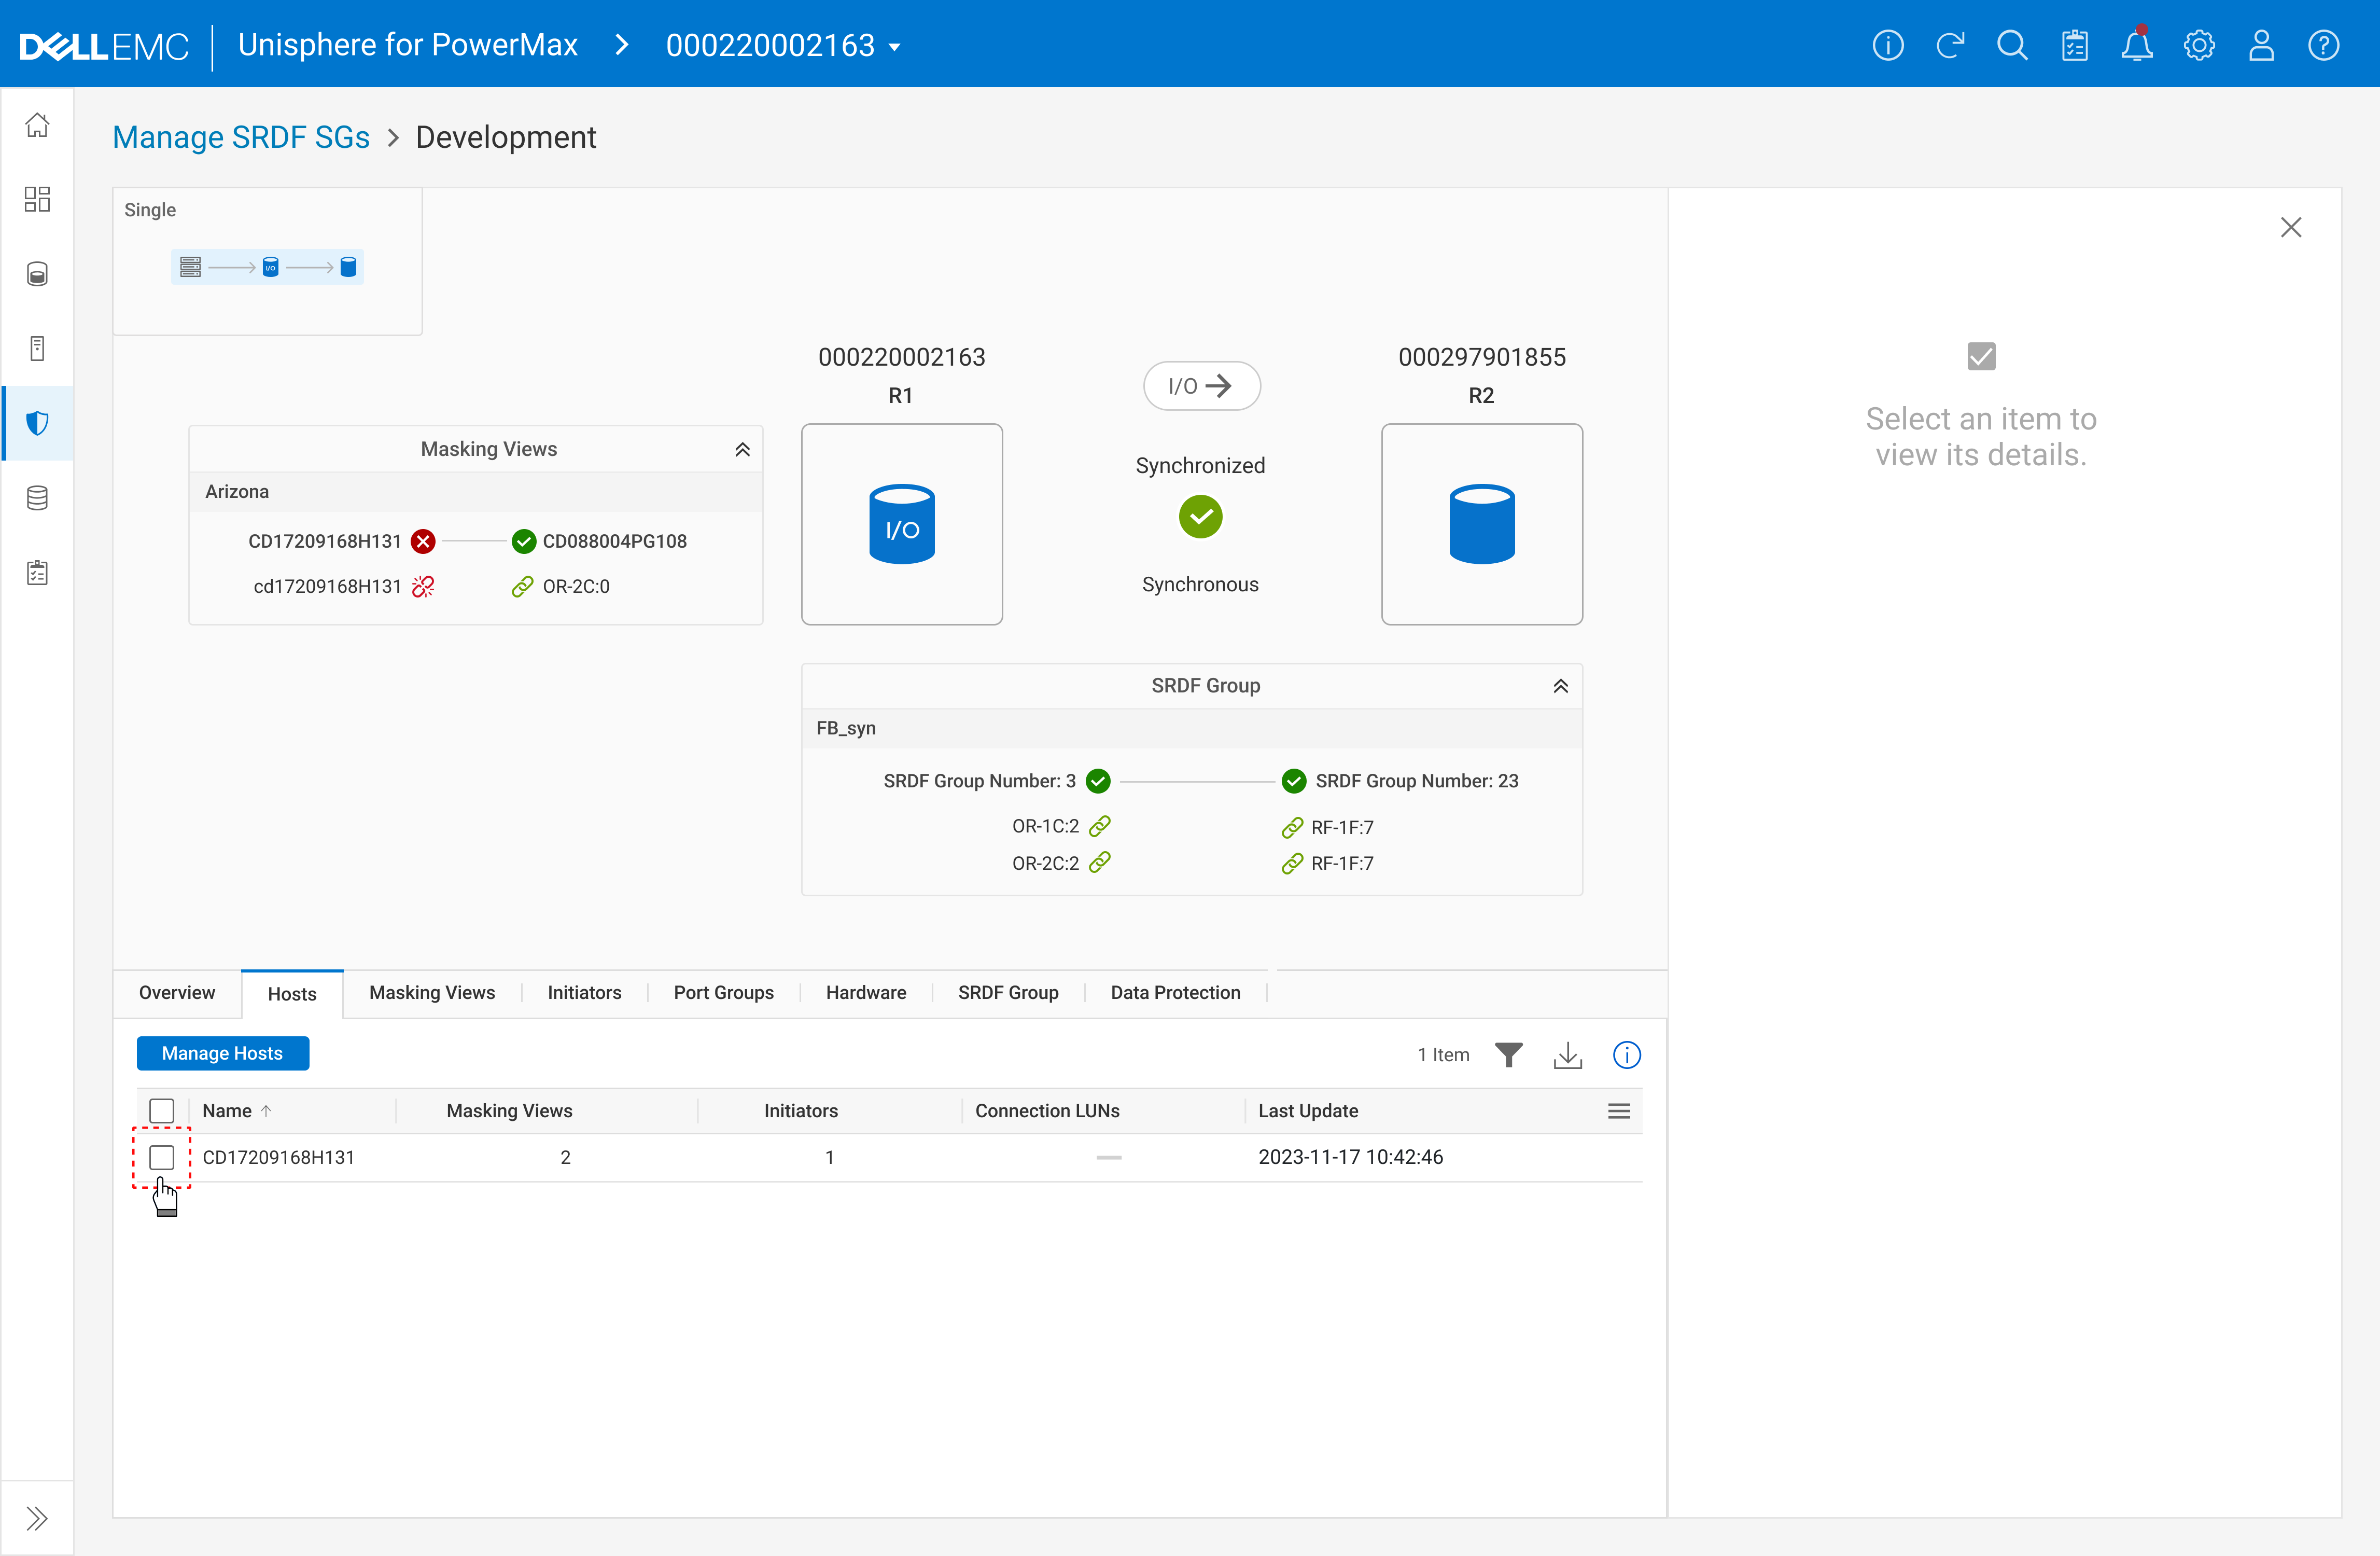Switch to the Port Groups tab
Screen dimensions: 2380x1556
[x=723, y=992]
